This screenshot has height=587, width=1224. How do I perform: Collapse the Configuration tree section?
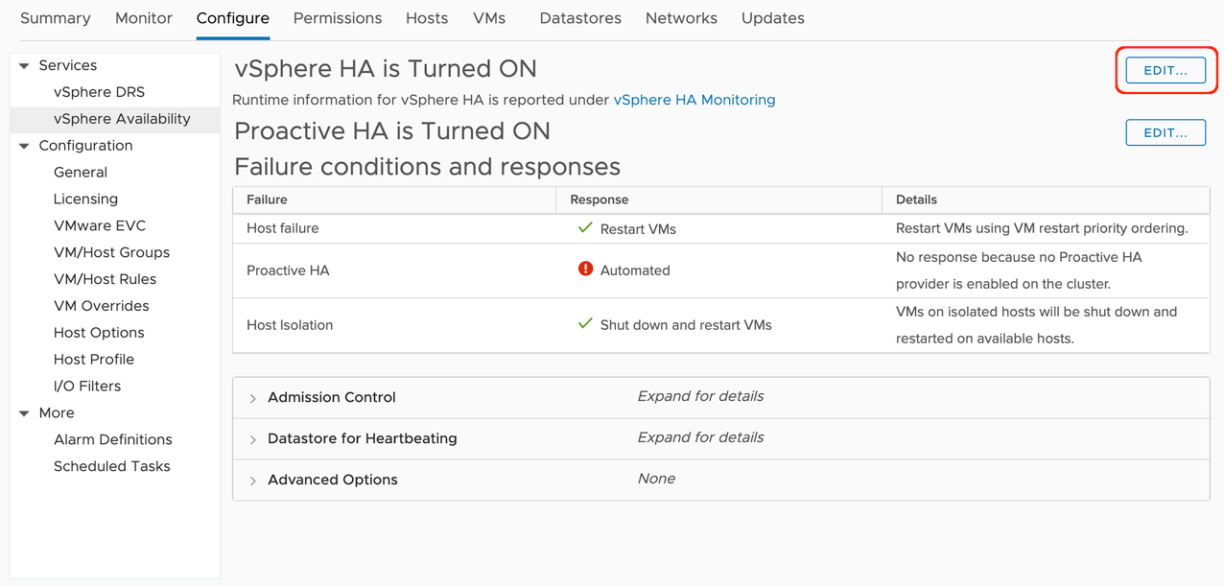pos(23,145)
